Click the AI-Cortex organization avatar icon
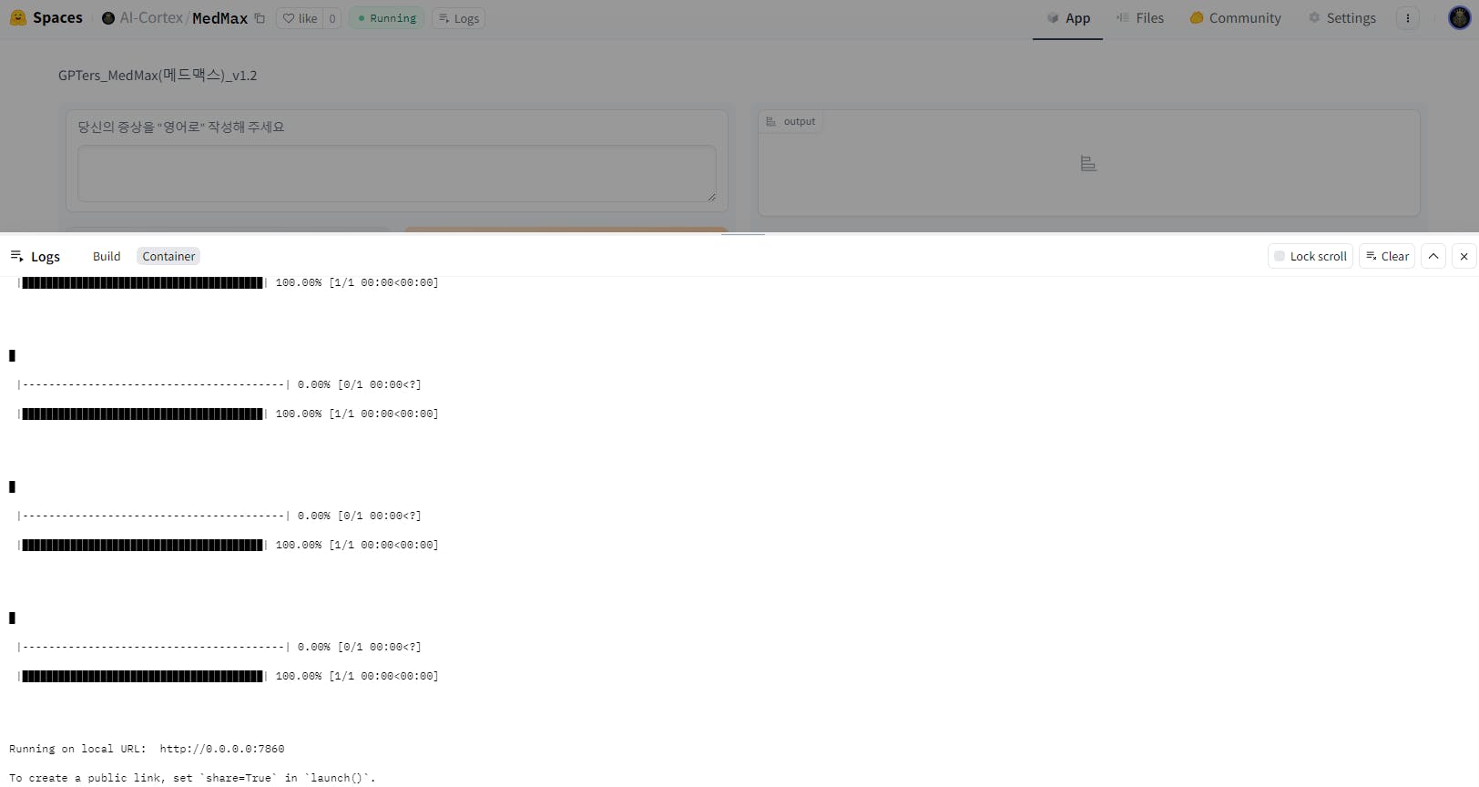 (108, 18)
